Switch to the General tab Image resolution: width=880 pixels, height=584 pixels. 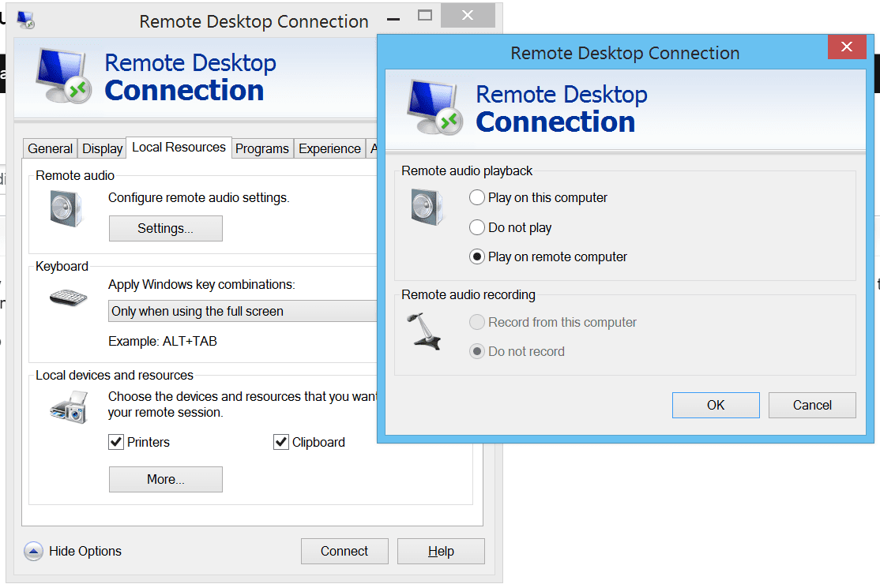(x=50, y=148)
